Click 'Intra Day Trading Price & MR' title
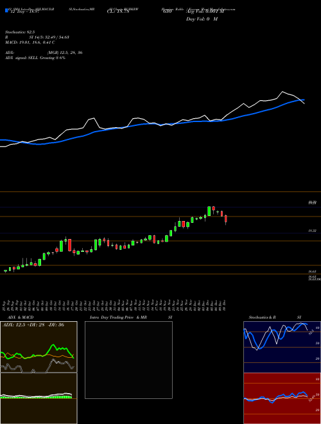This screenshot has width=321, height=424. [x=118, y=317]
